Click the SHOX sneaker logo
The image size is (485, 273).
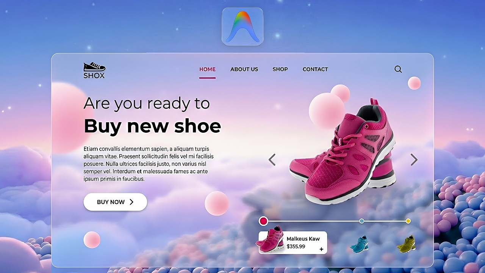pyautogui.click(x=94, y=71)
